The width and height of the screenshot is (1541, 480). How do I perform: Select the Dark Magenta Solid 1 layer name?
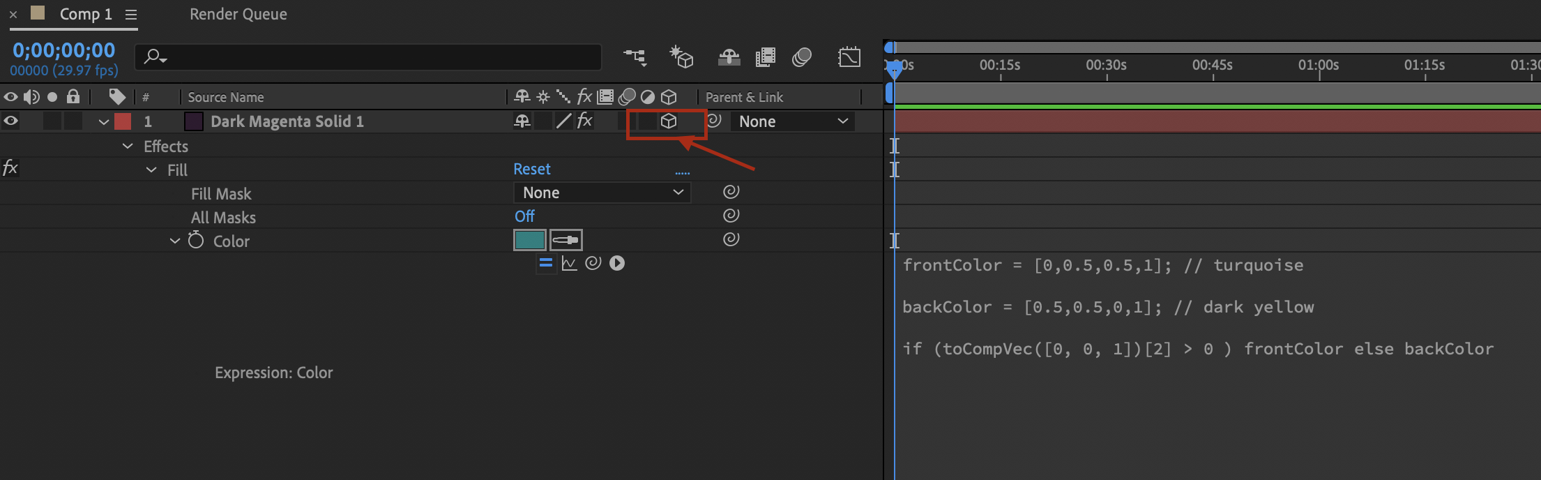tap(287, 121)
